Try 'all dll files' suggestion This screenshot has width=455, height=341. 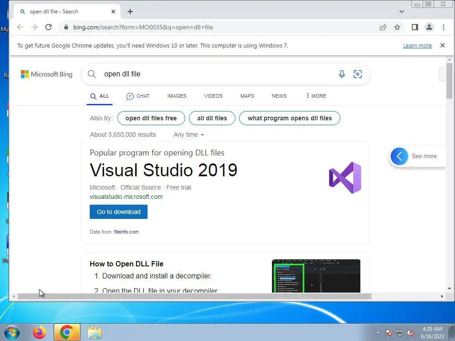[x=212, y=118]
